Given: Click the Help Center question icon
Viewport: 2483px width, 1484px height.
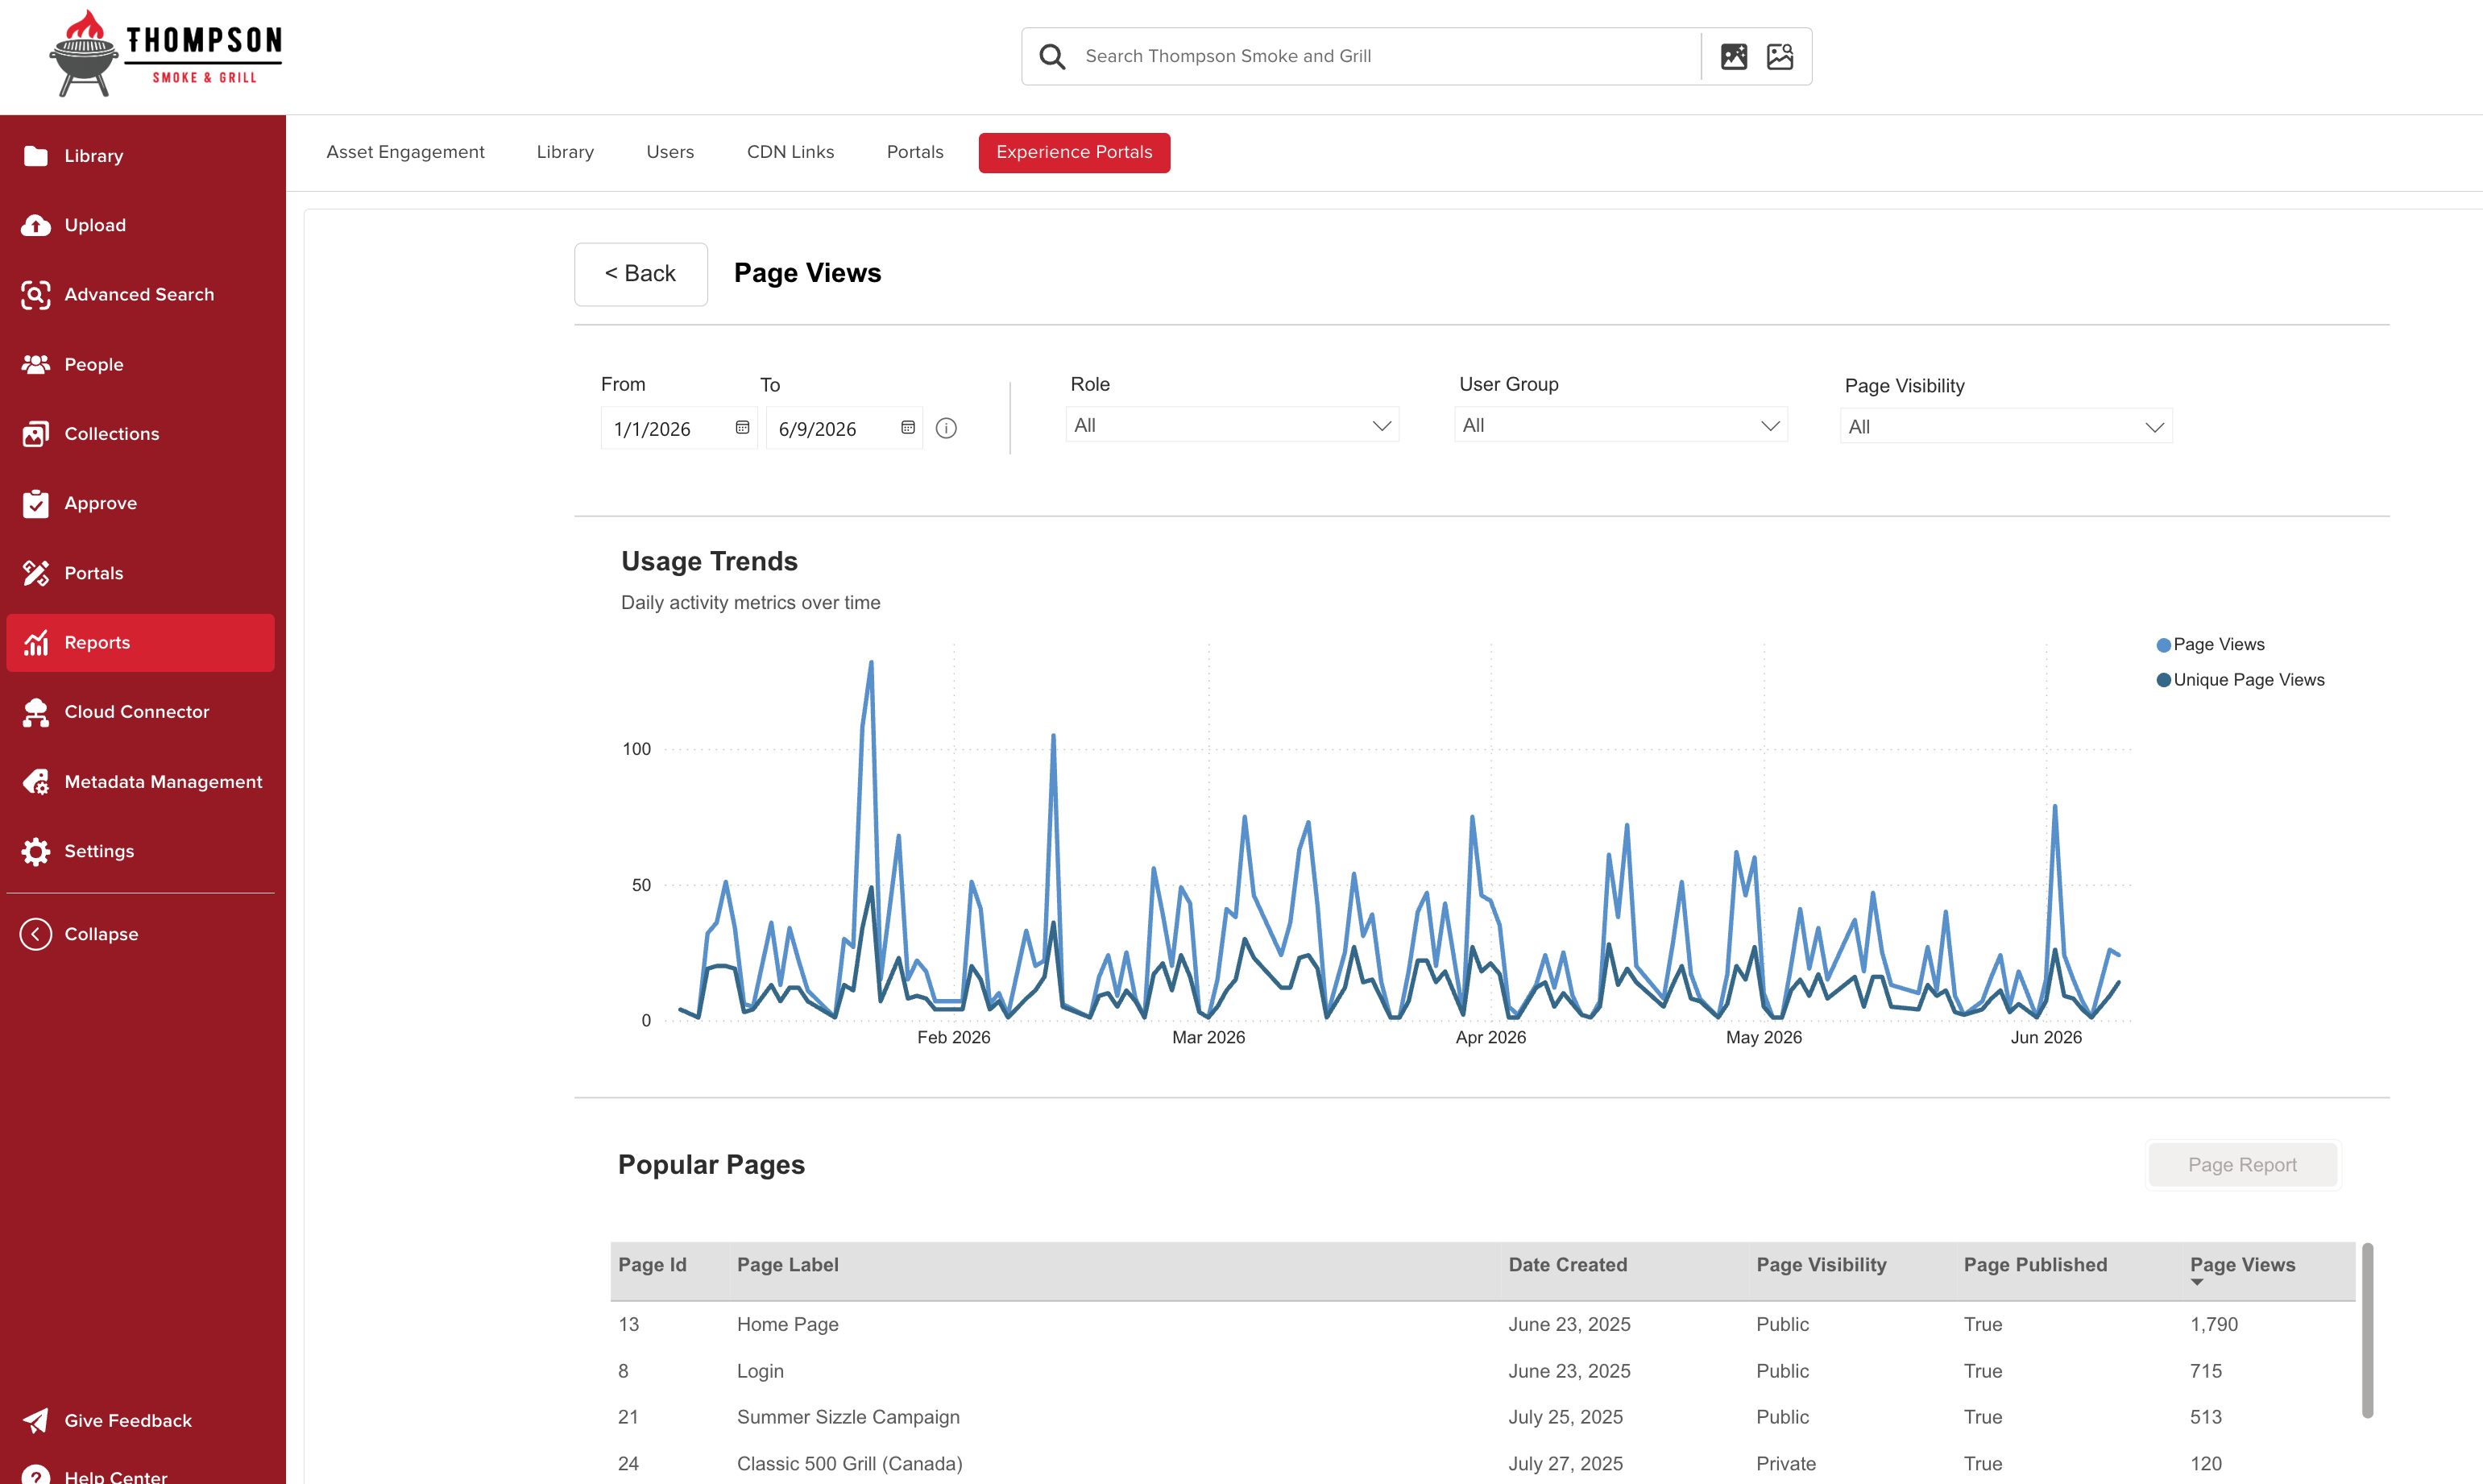Looking at the screenshot, I should 36,1474.
